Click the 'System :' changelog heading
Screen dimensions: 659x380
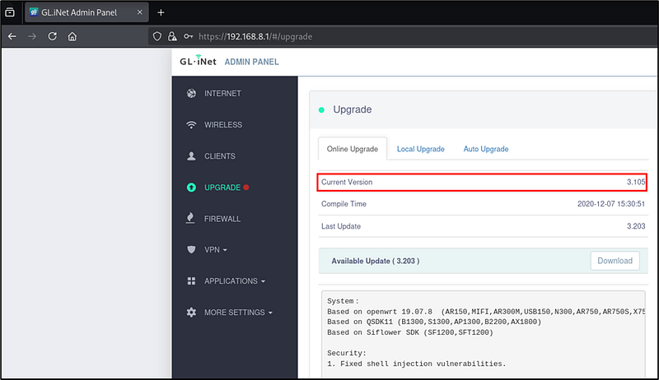point(343,301)
